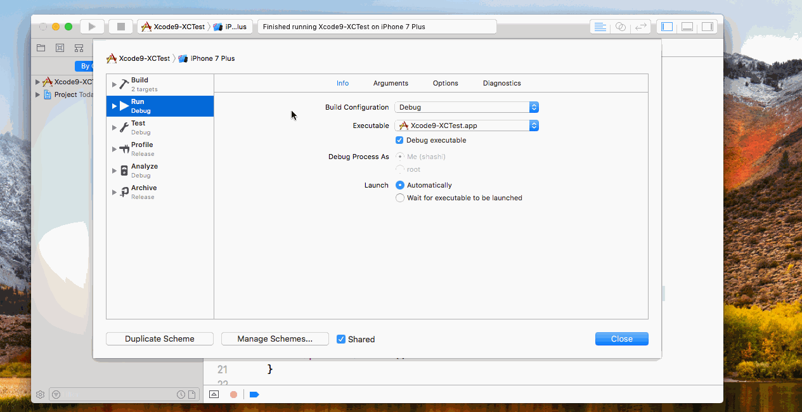Uncheck Debug executable checkbox
This screenshot has height=412, width=802.
(399, 140)
